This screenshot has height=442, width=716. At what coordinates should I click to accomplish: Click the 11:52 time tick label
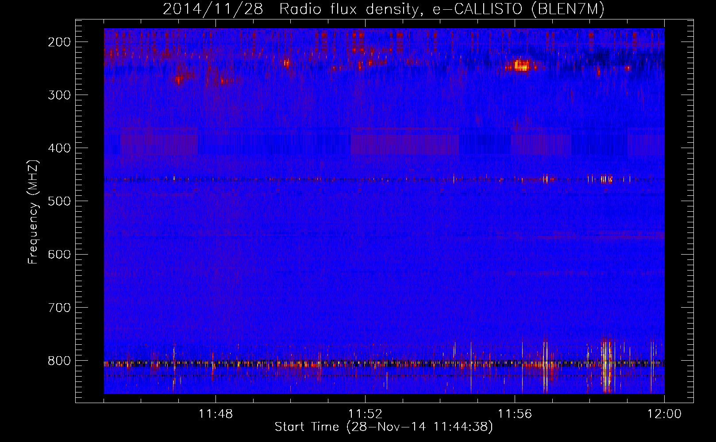365,414
